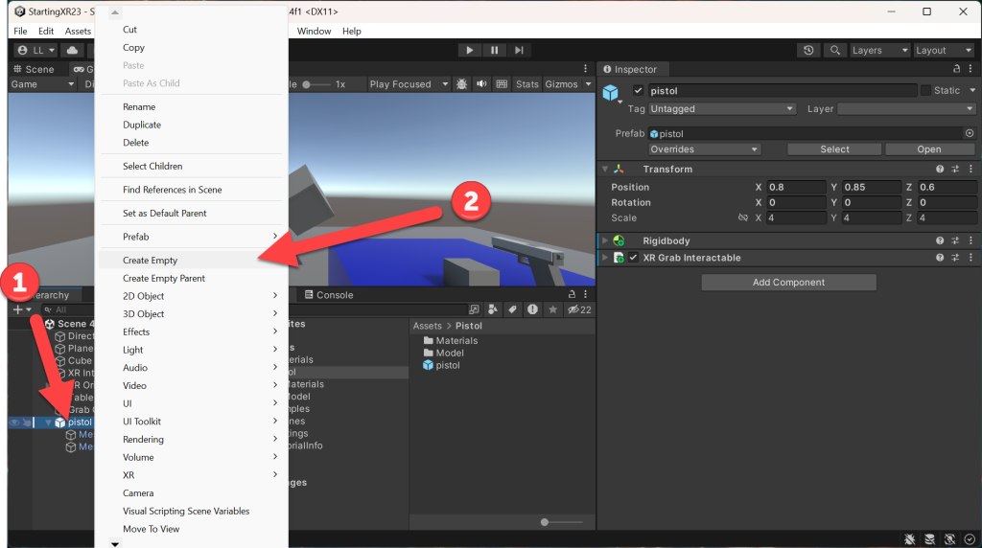Viewport: 982px width, 548px height.
Task: Save Project search with star icon
Action: [x=552, y=309]
